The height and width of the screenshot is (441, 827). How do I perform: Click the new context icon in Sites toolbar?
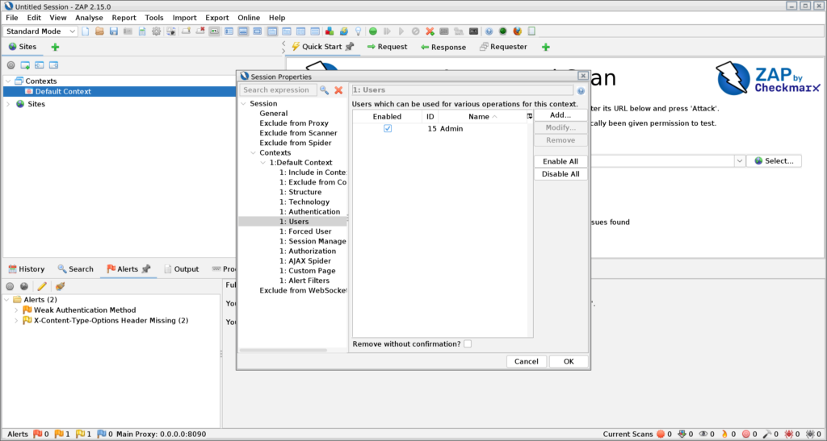(x=25, y=65)
